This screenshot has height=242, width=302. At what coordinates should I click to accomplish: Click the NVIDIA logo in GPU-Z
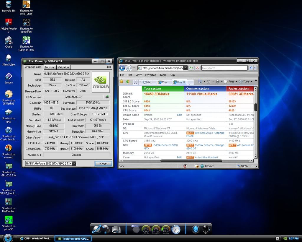(x=101, y=82)
